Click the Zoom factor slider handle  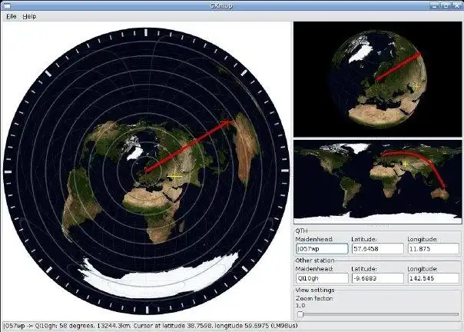300,314
